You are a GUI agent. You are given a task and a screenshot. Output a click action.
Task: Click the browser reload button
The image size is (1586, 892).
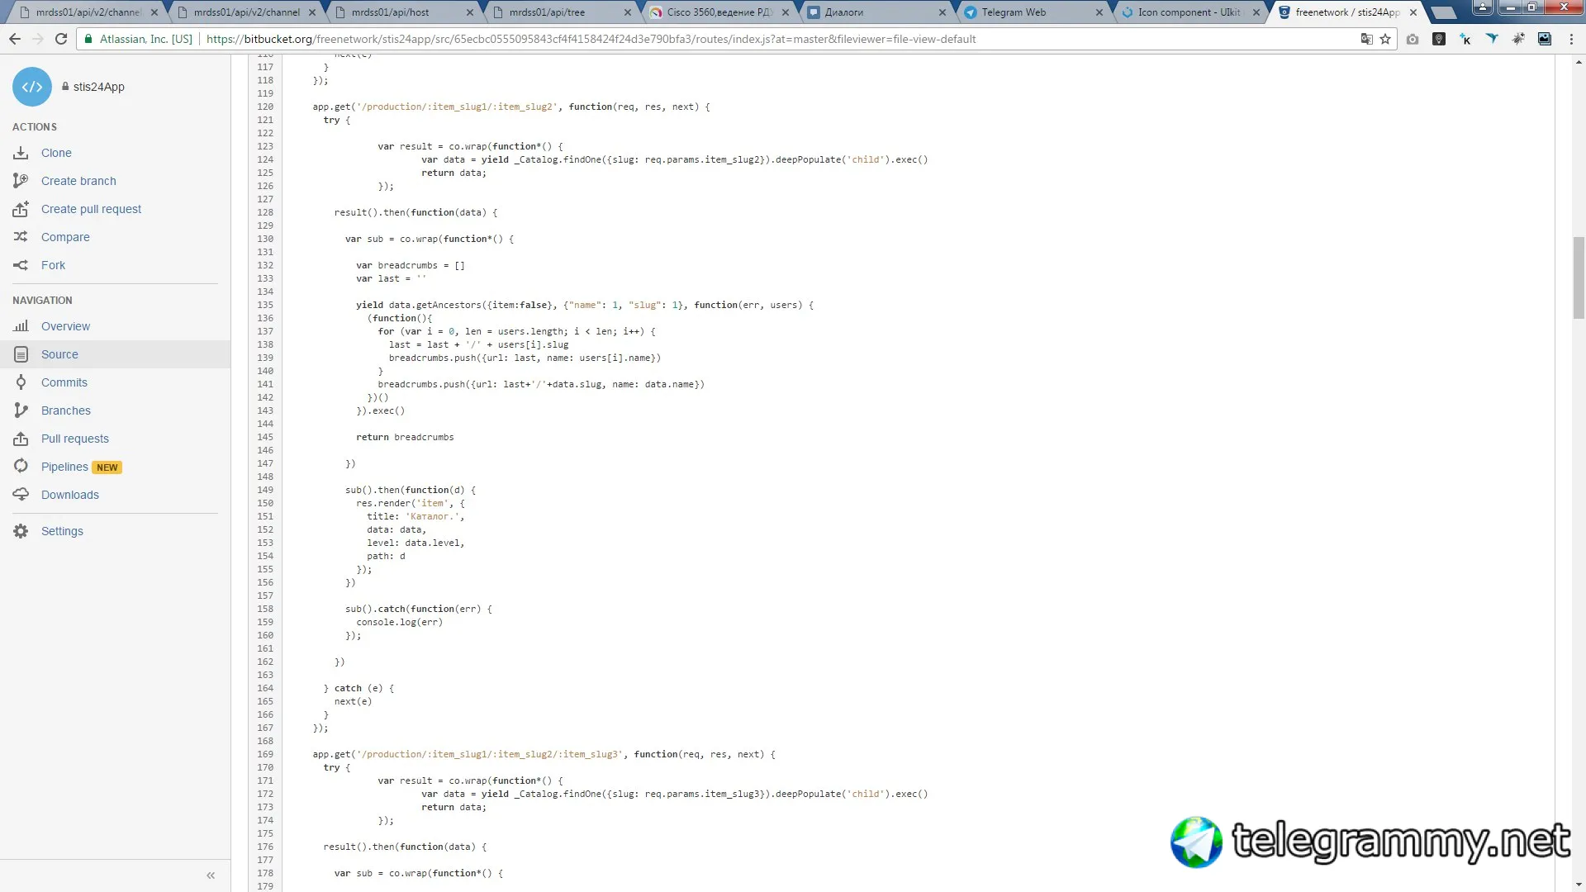(x=61, y=39)
